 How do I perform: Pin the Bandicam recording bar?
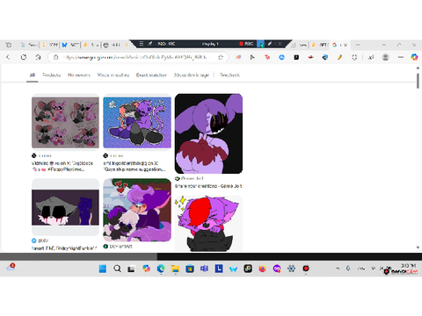150,44
